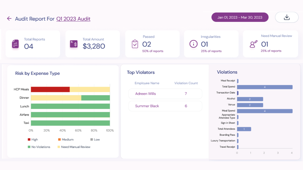Click the Passed clipboard check icon

(x=135, y=44)
